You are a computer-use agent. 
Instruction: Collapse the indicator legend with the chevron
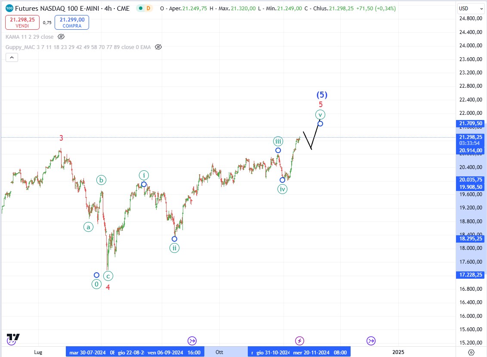(x=12, y=58)
